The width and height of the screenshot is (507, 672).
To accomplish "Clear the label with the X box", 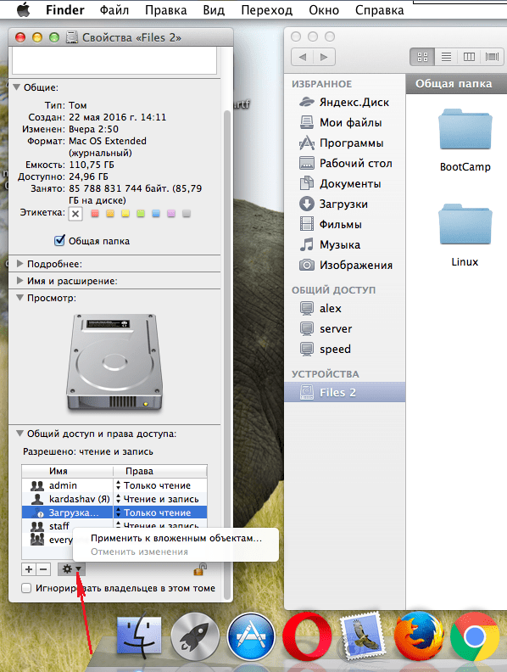I will 75,214.
